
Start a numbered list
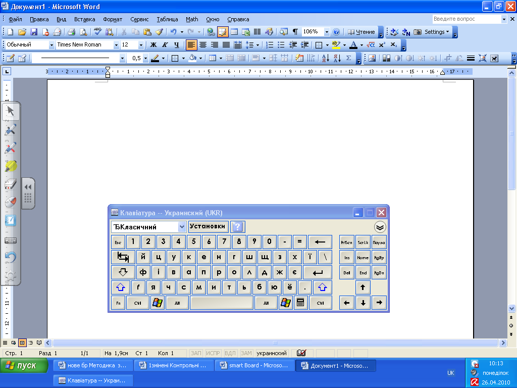[x=270, y=44]
